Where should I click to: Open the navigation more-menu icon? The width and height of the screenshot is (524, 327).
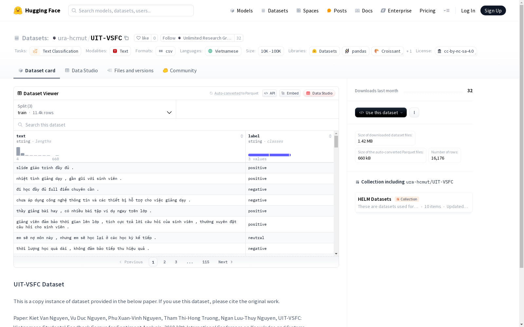tap(446, 10)
